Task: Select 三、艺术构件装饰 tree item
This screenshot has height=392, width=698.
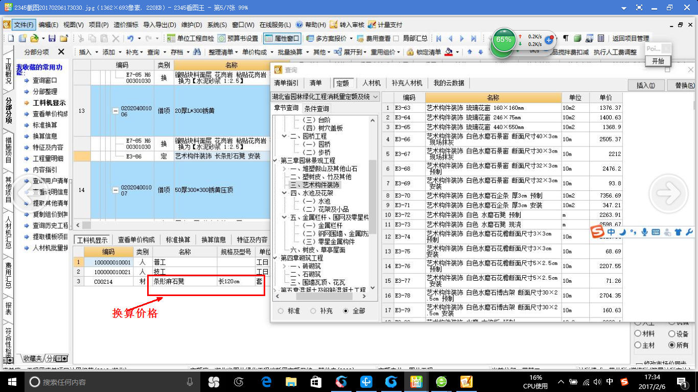Action: pos(316,185)
